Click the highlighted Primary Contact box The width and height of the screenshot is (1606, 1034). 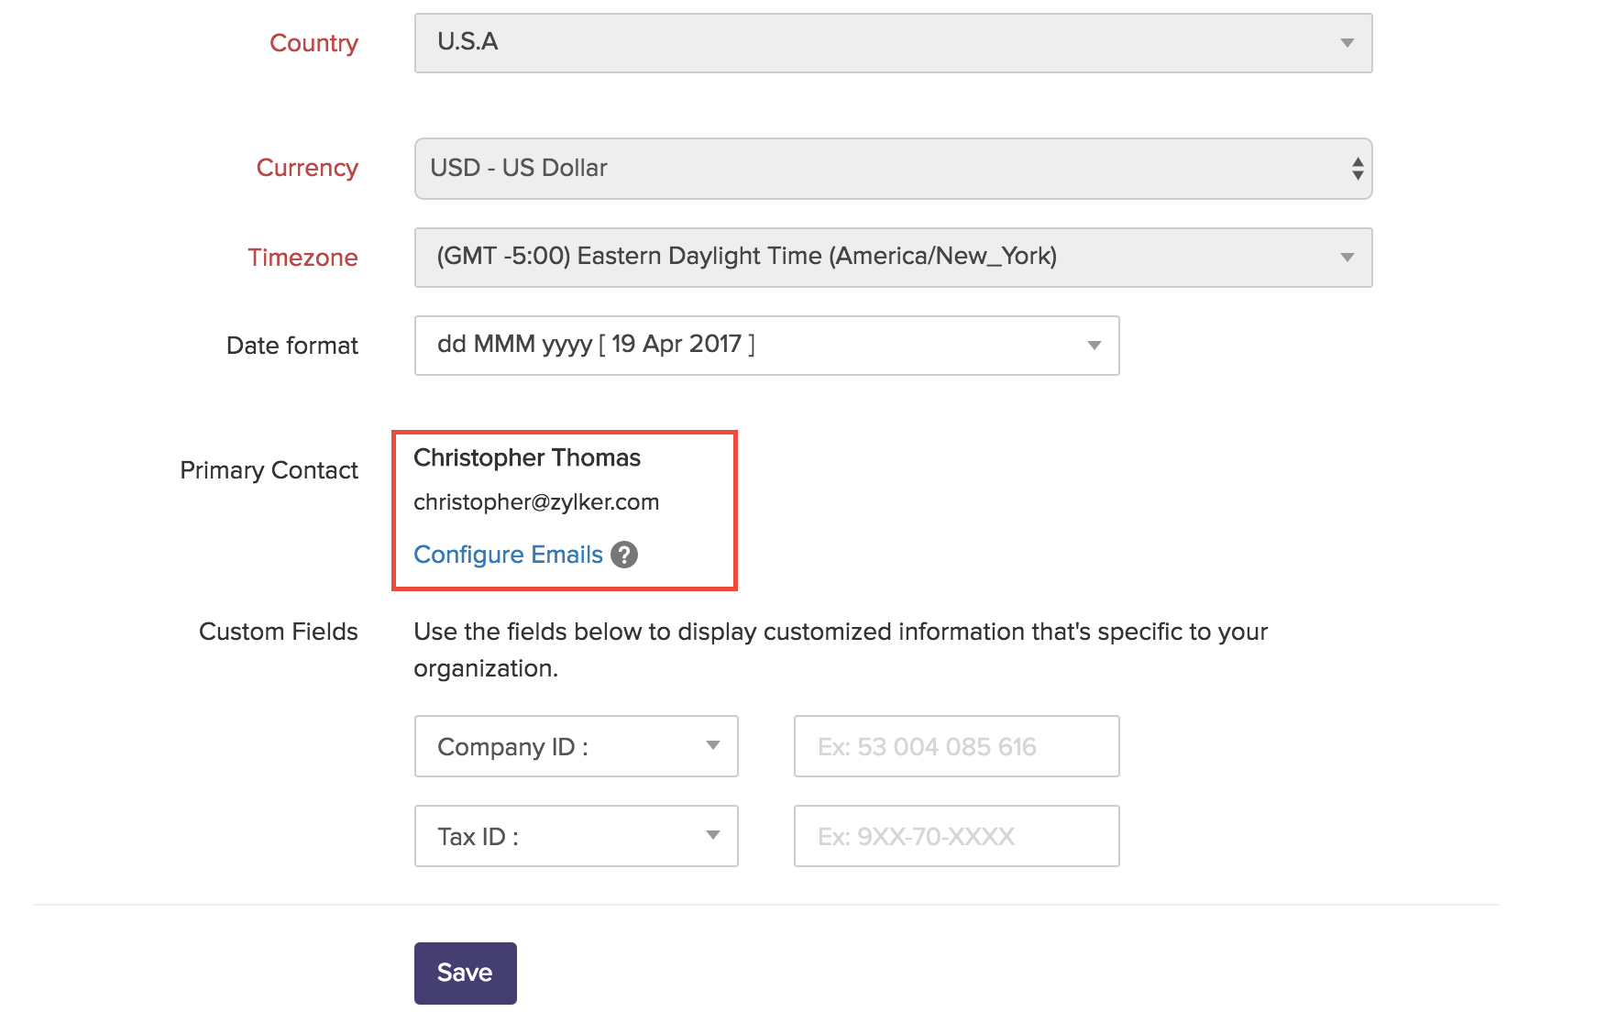[565, 510]
